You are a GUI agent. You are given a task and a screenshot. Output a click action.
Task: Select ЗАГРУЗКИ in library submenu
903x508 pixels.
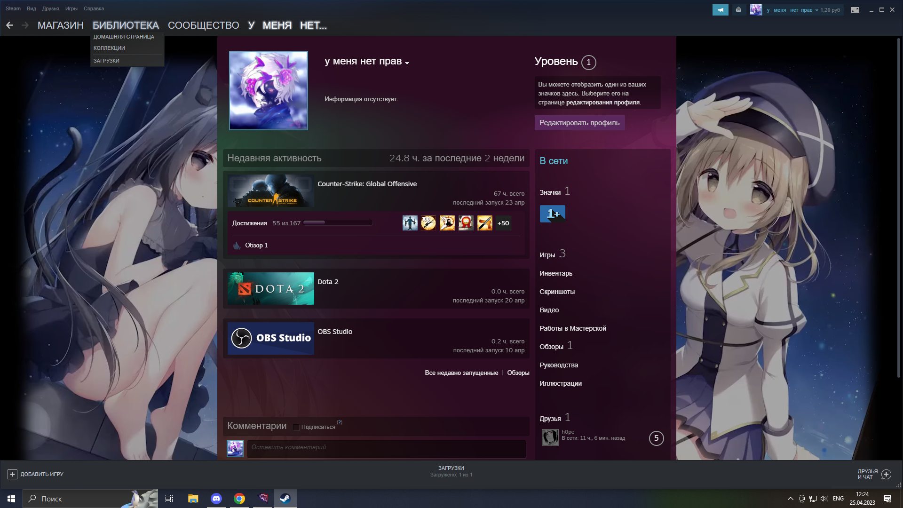106,61
